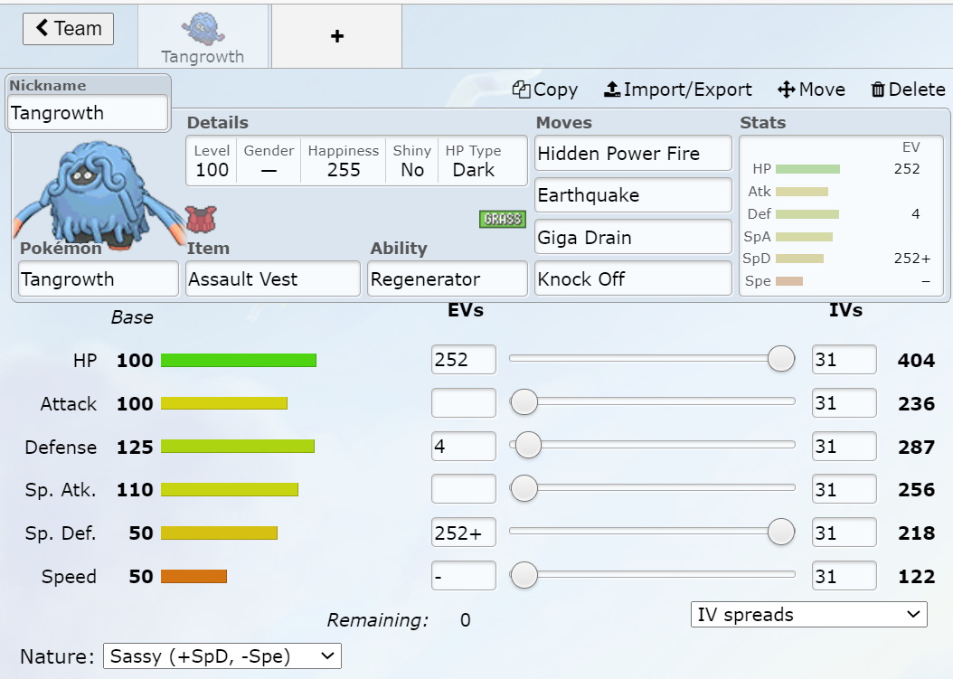Click the green HP base stat bar
953x679 pixels.
click(239, 361)
